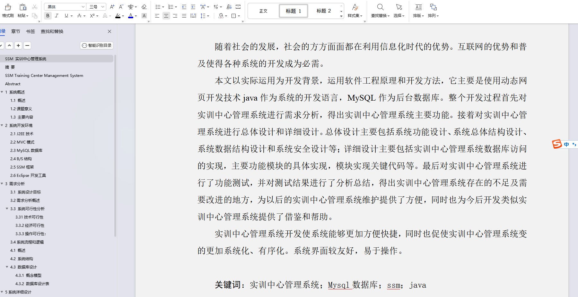This screenshot has width=578, height=297.
Task: Click the 智能识别目录 button
Action: (97, 45)
